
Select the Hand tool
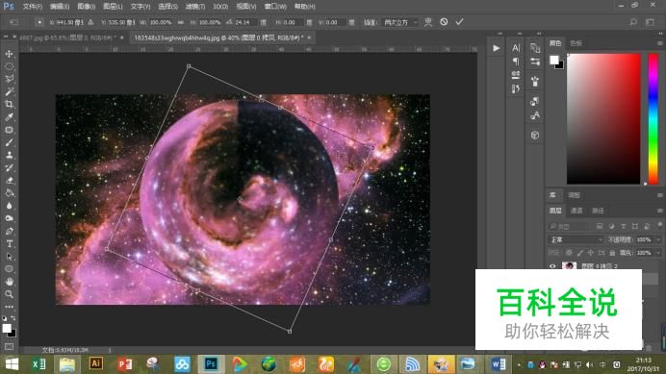(x=9, y=282)
